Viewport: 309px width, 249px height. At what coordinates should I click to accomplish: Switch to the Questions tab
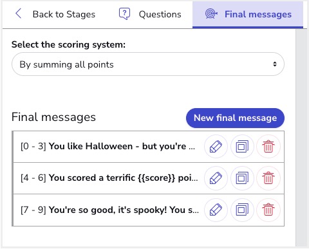pos(150,14)
